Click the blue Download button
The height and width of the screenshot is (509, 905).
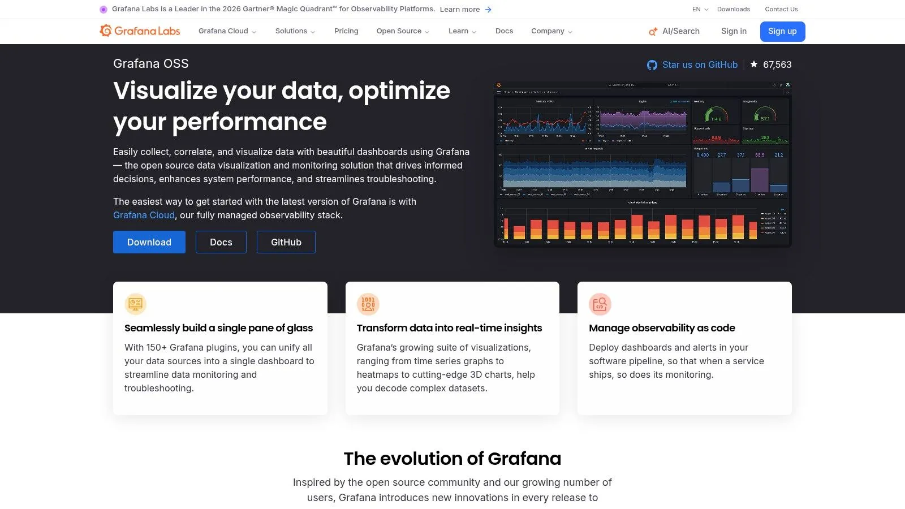[149, 242]
